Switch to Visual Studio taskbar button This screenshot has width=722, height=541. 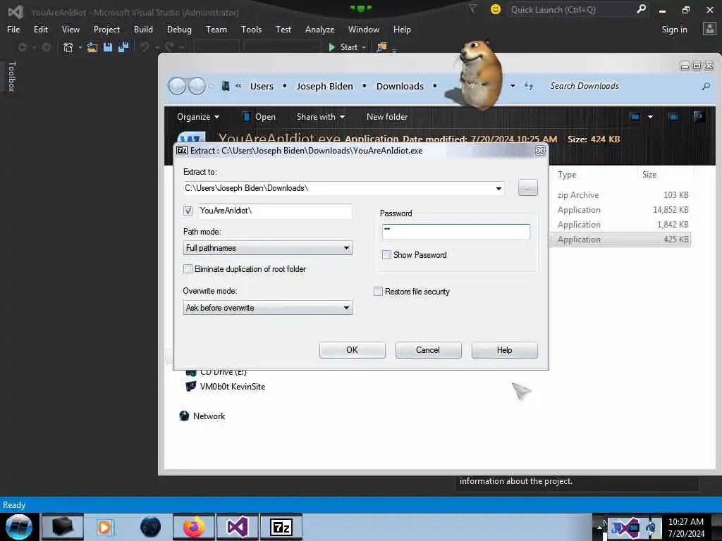(x=238, y=527)
